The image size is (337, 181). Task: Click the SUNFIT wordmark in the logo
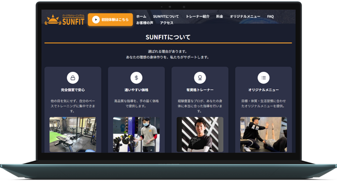pyautogui.click(x=73, y=21)
